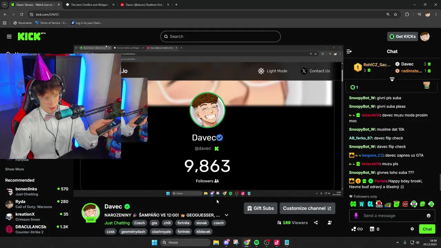Image resolution: width=441 pixels, height=248 pixels.
Task: Click the purple microphone icon in chat input
Action: click(356, 215)
